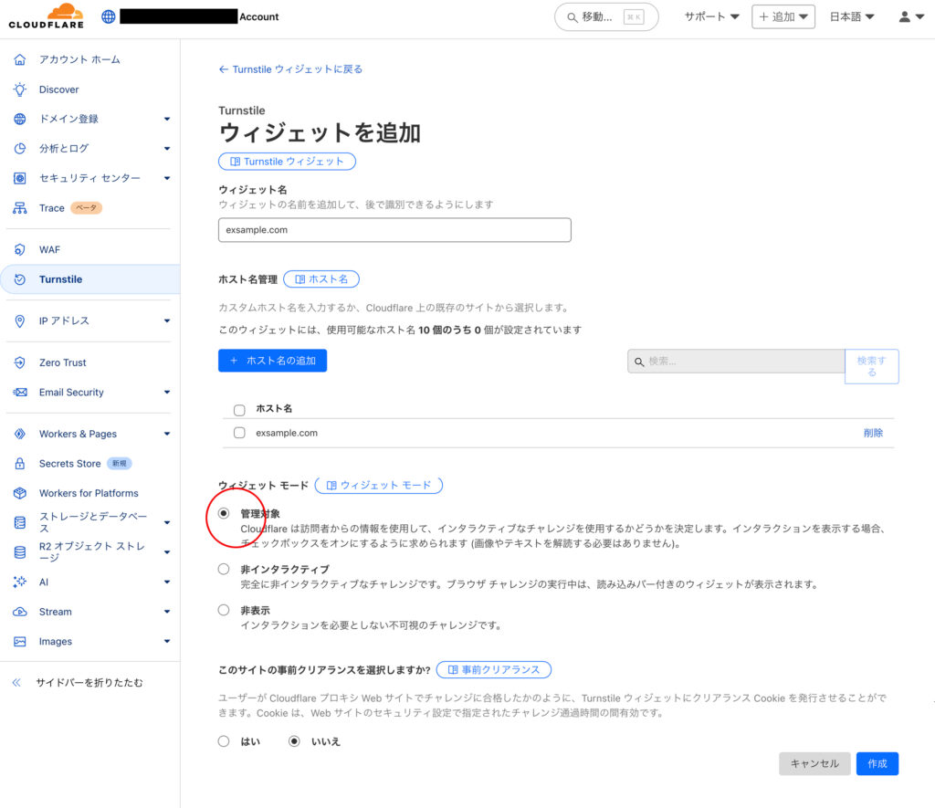The width and height of the screenshot is (935, 808).
Task: Click the Workers for Platforms cube icon
Action: 20,493
